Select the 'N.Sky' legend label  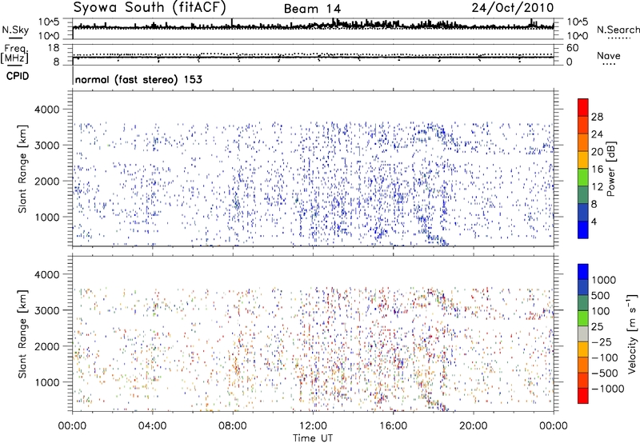pos(15,30)
